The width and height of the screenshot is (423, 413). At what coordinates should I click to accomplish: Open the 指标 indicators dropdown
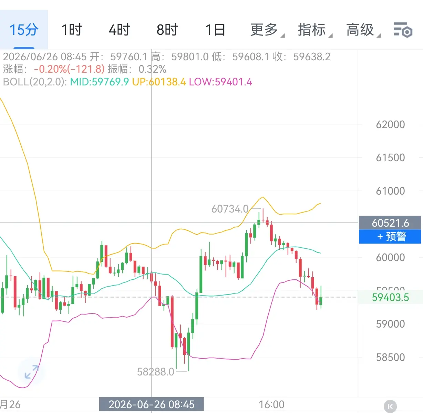(315, 30)
